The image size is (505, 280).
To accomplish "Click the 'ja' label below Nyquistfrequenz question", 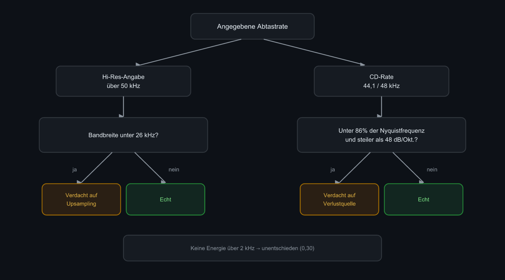I will (333, 170).
